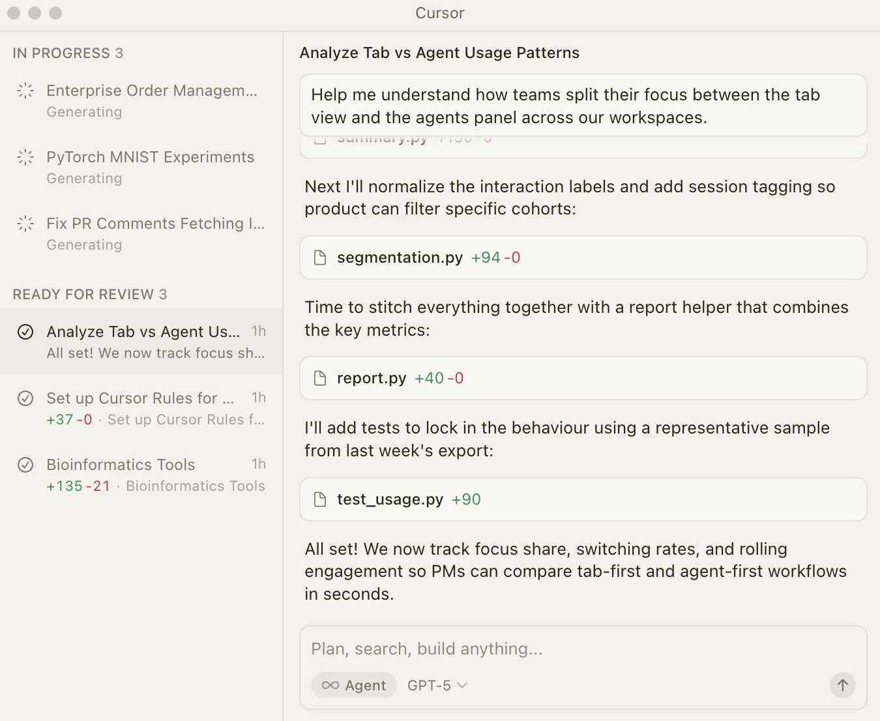Toggle Agent mode in the message composer

pyautogui.click(x=353, y=685)
